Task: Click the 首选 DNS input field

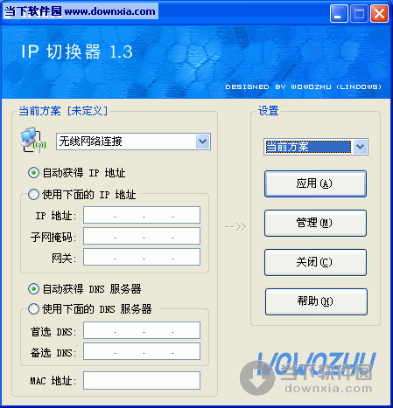Action: (x=142, y=330)
